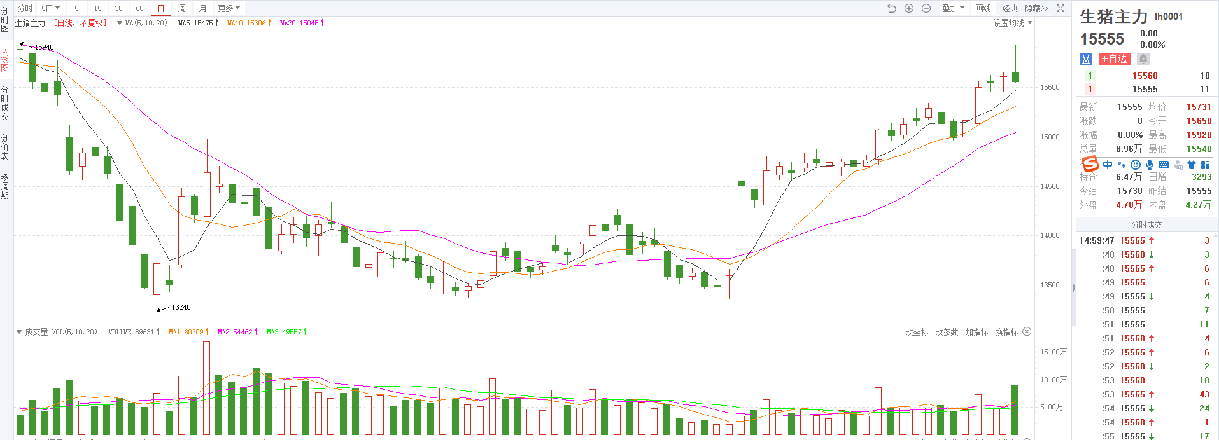Open the 设置均线 dropdown
This screenshot has width=1219, height=440.
[1012, 23]
